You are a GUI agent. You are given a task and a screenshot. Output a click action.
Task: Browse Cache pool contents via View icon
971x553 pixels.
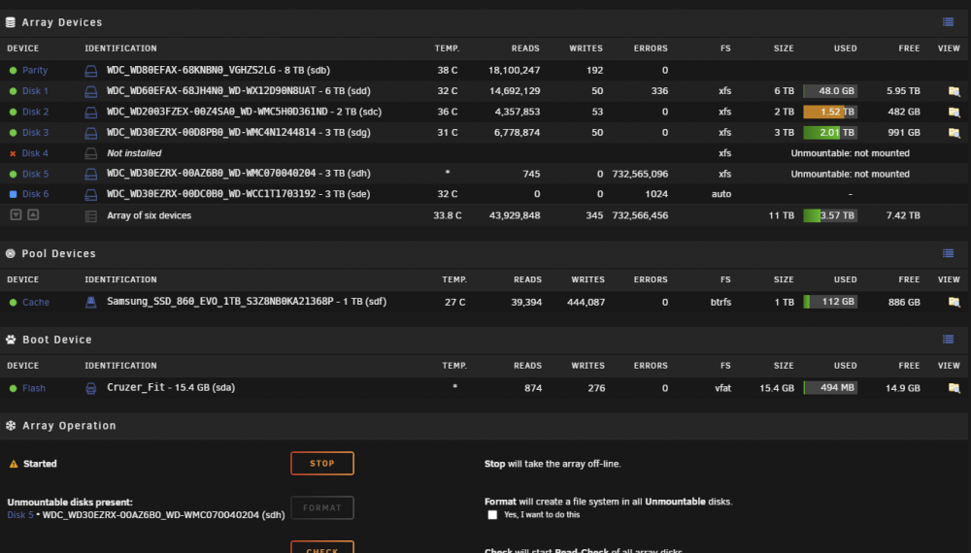pos(954,302)
